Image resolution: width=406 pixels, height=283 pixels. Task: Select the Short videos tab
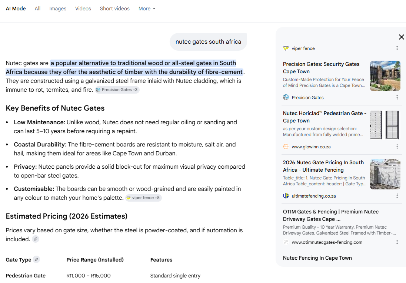115,9
